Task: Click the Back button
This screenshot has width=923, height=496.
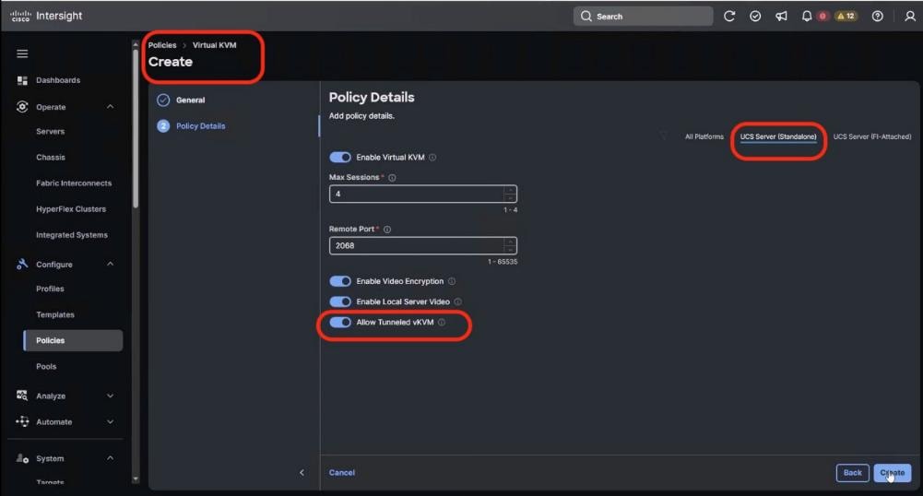Action: pos(852,472)
